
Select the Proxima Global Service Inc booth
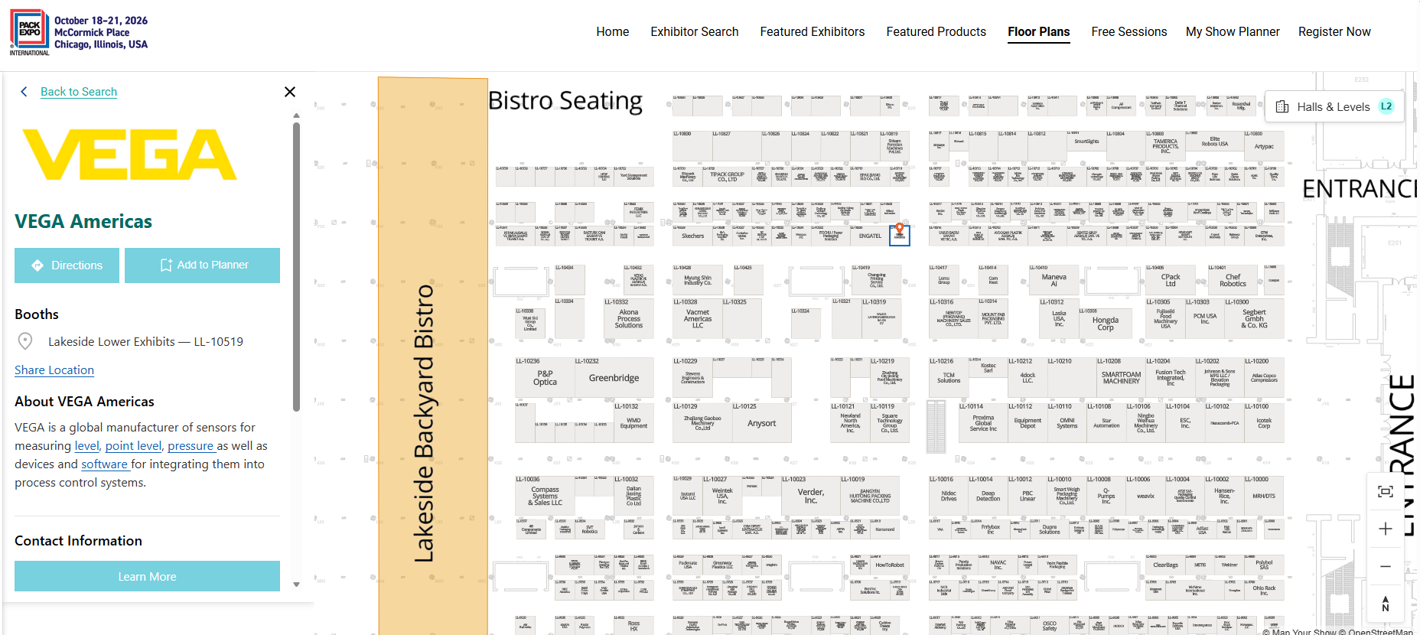(983, 423)
